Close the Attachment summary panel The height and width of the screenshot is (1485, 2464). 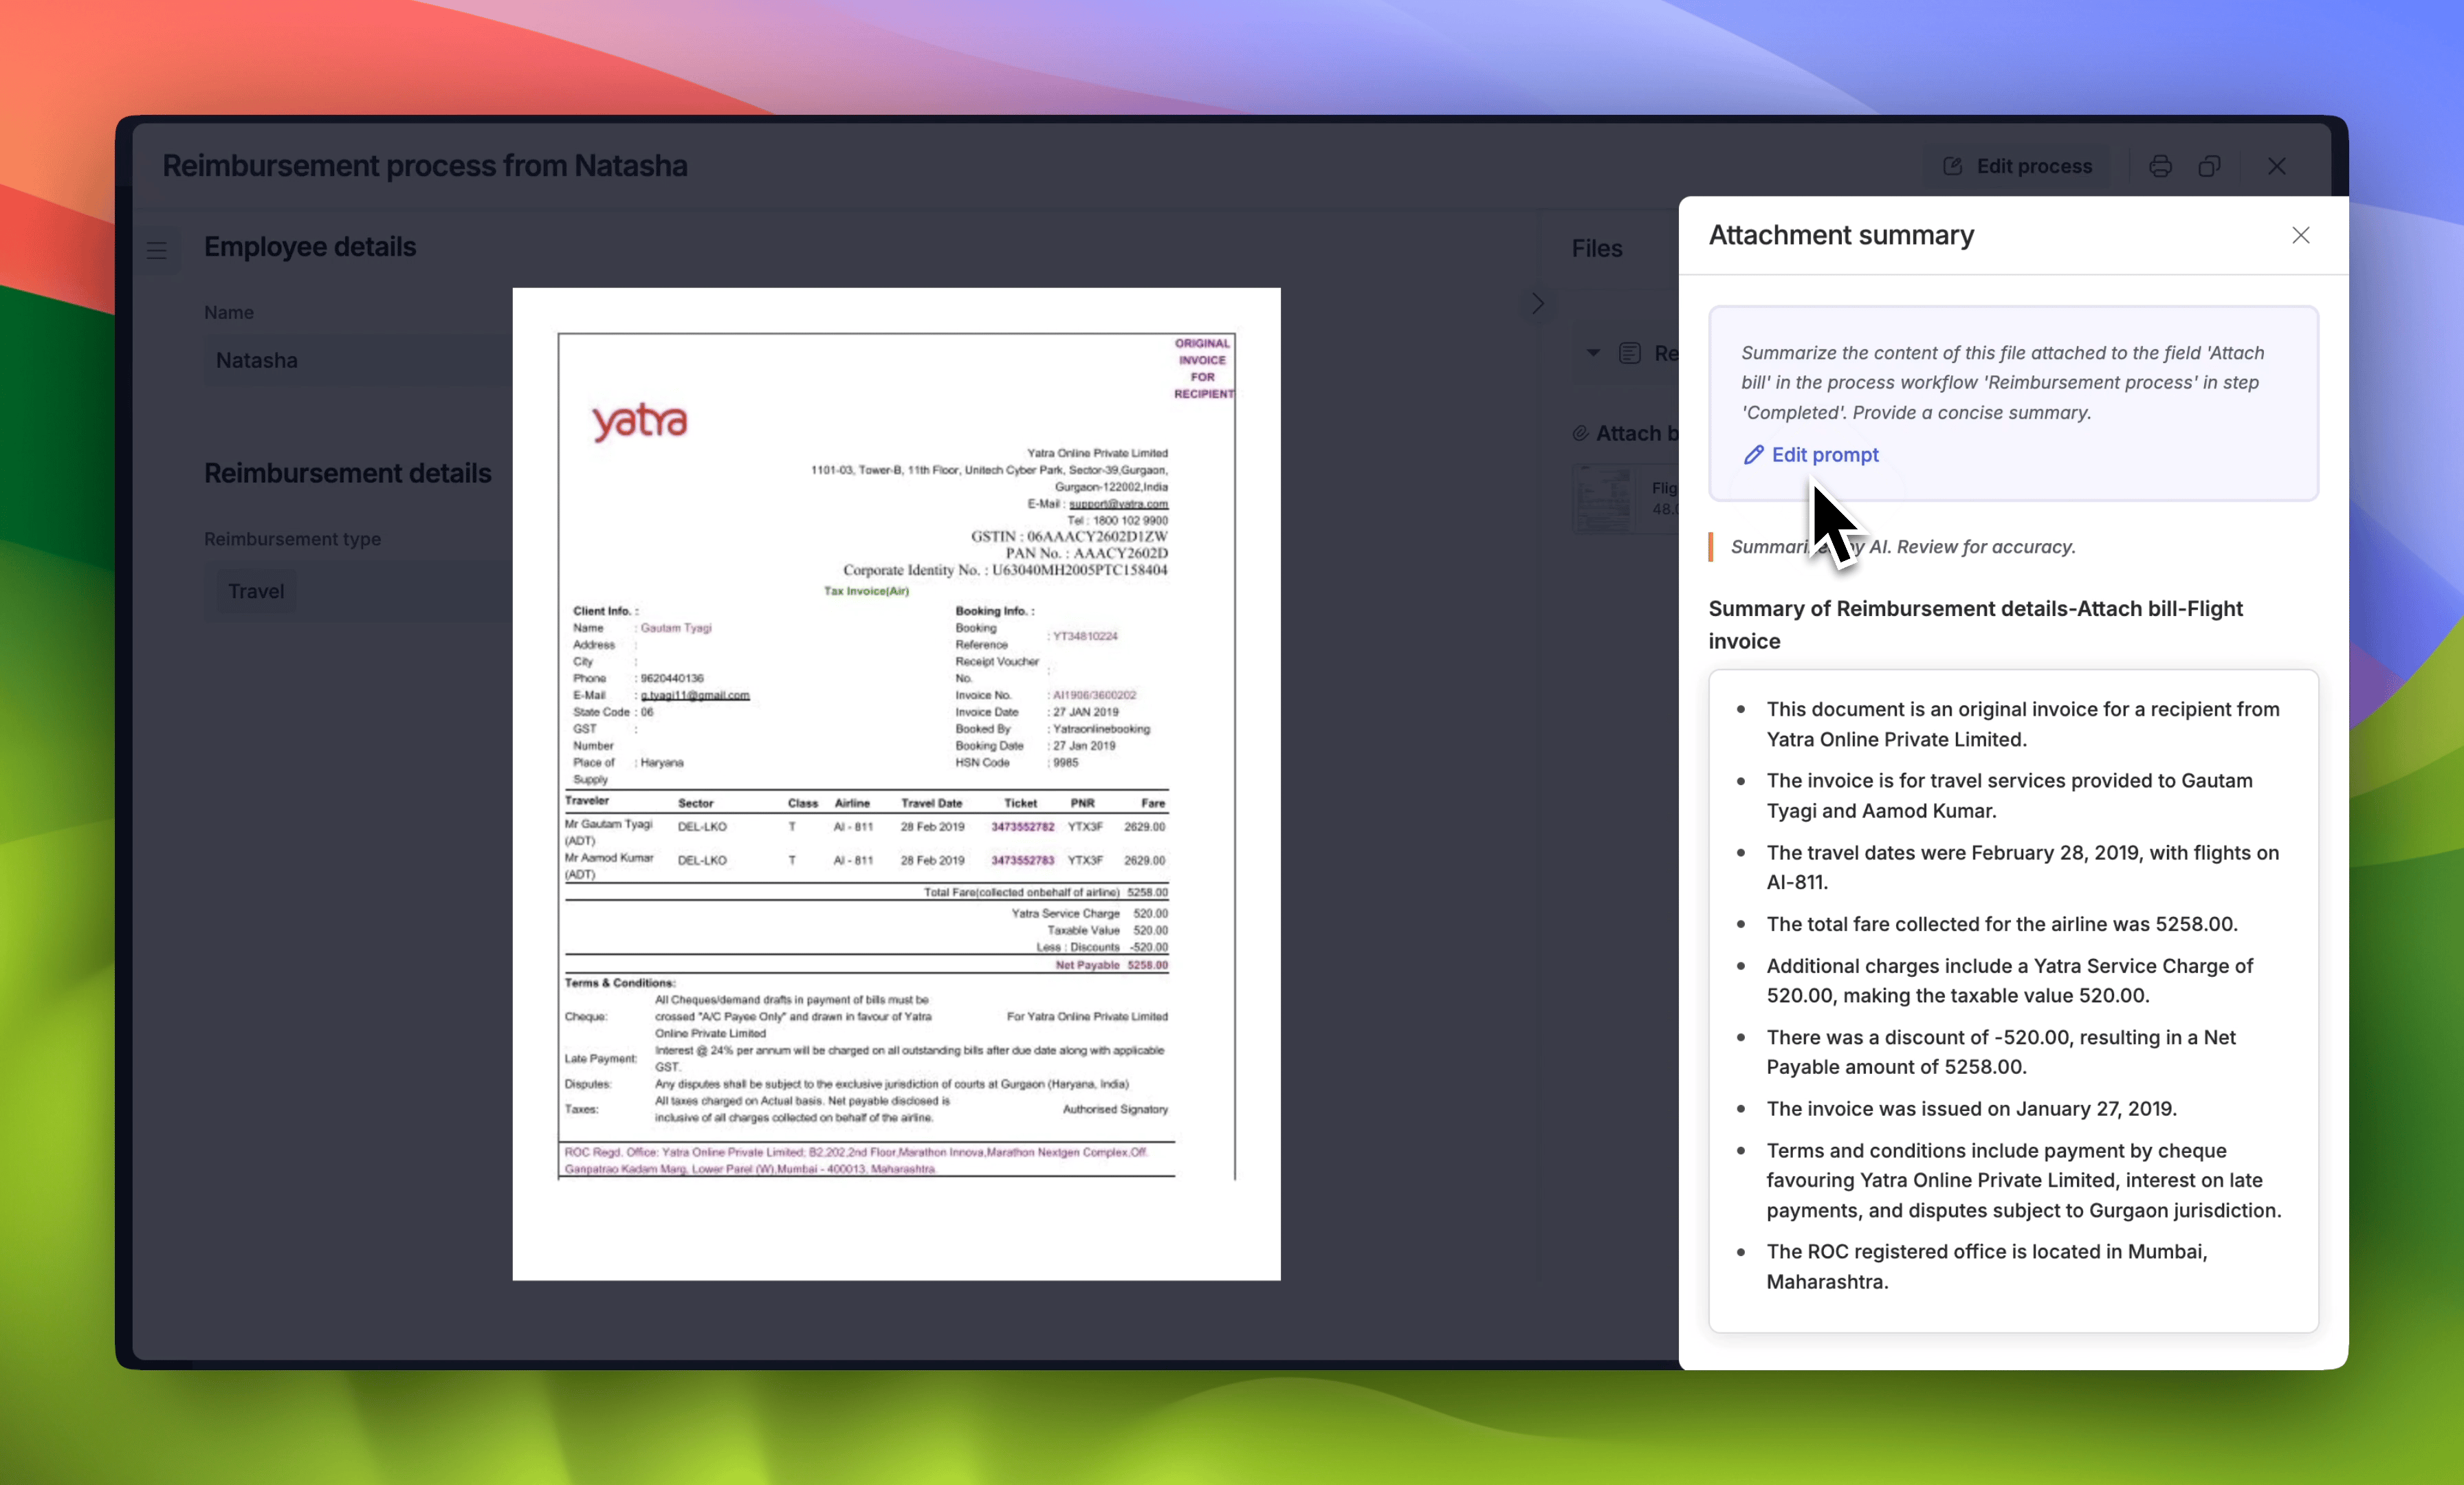click(2300, 235)
